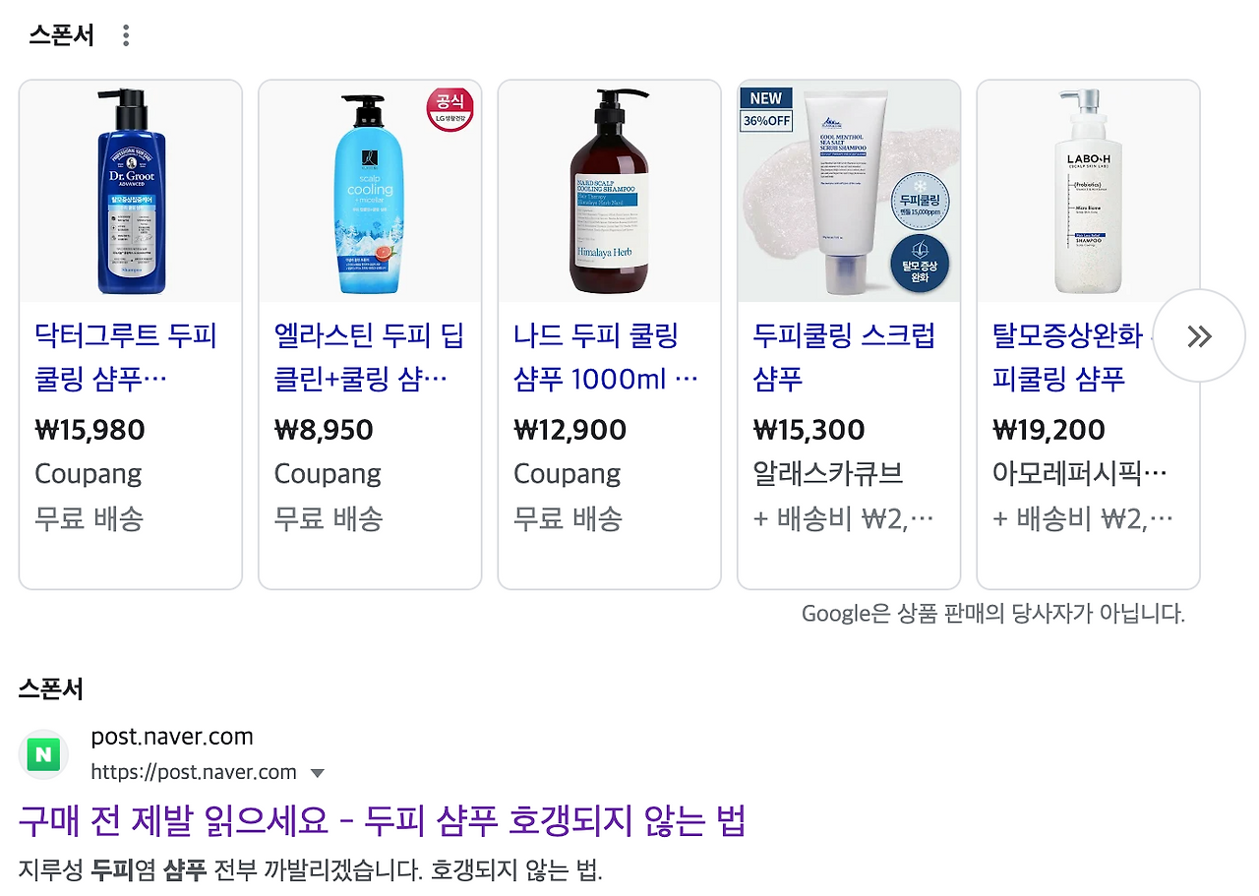1259x896 pixels.
Task: Open the 나드 두피 쿨링 샴푸 1000ml link
Action: coord(606,357)
